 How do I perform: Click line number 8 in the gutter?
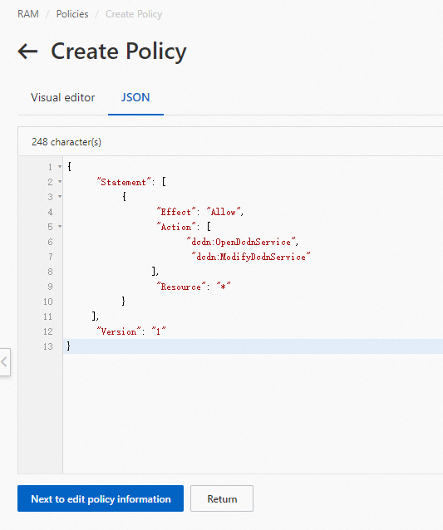(50, 272)
